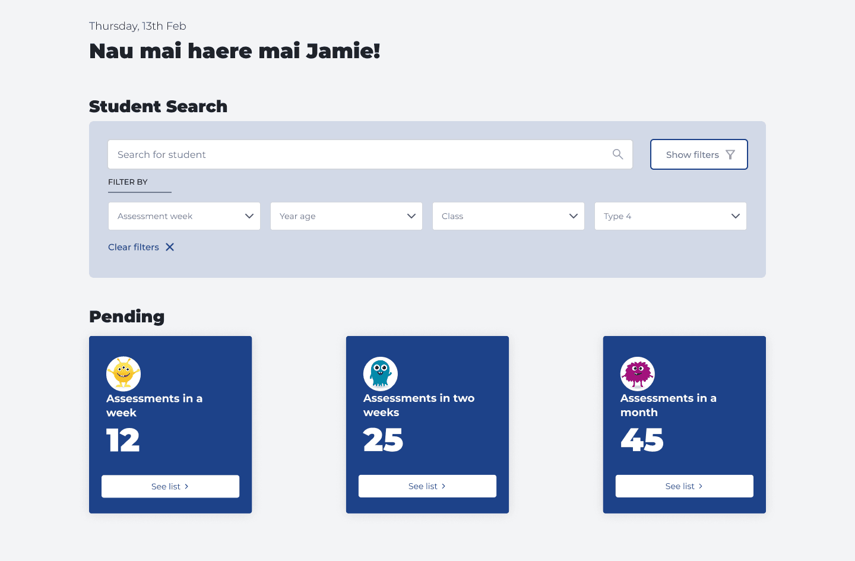Click the search magnifier icon
The height and width of the screenshot is (561, 855).
pyautogui.click(x=617, y=154)
